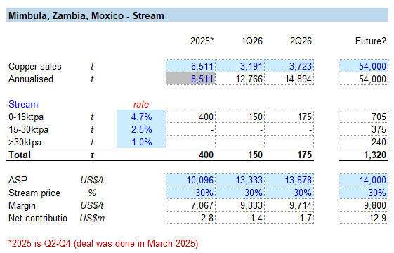Select the Net contribution 2025 value 2.8

point(191,218)
